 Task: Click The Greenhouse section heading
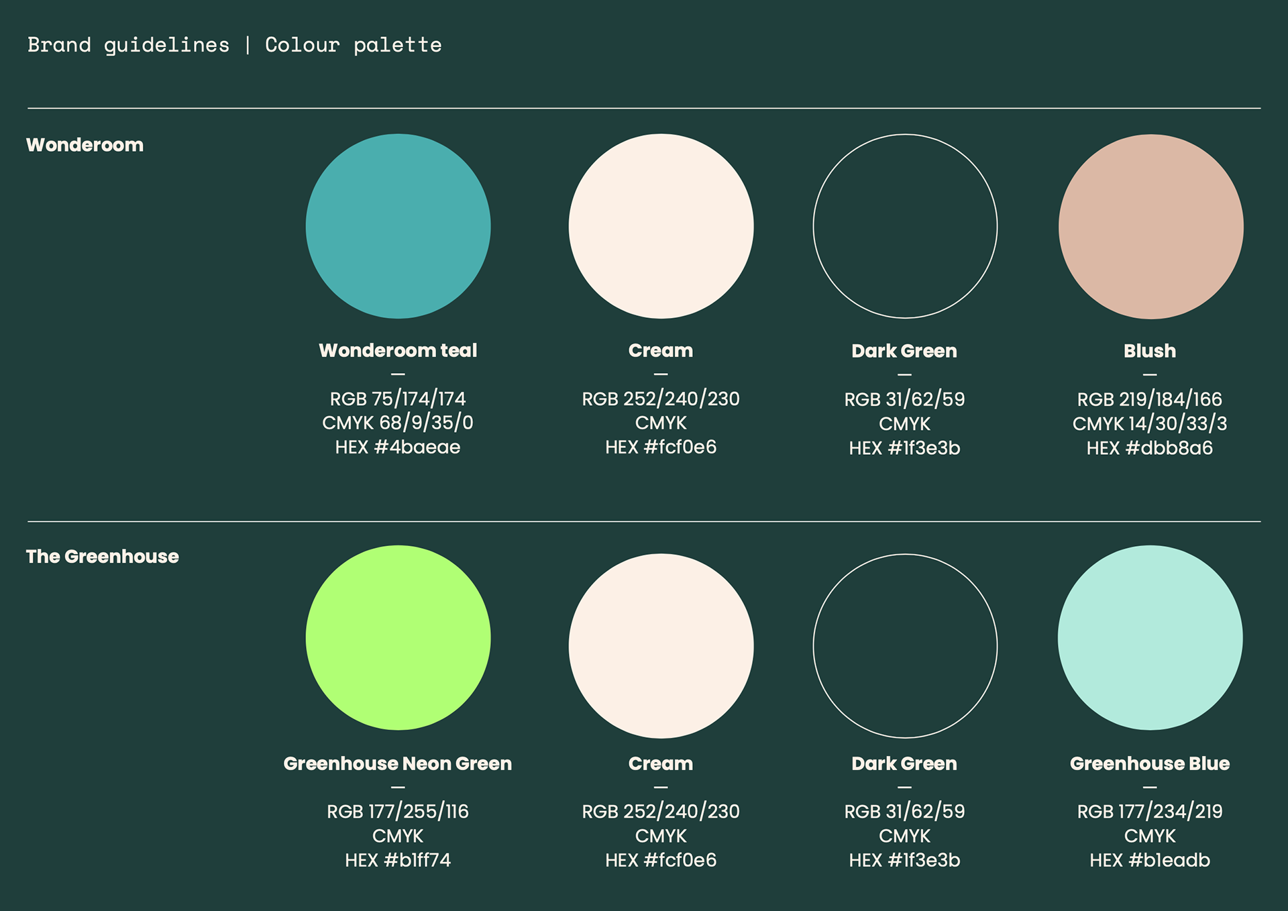[102, 556]
